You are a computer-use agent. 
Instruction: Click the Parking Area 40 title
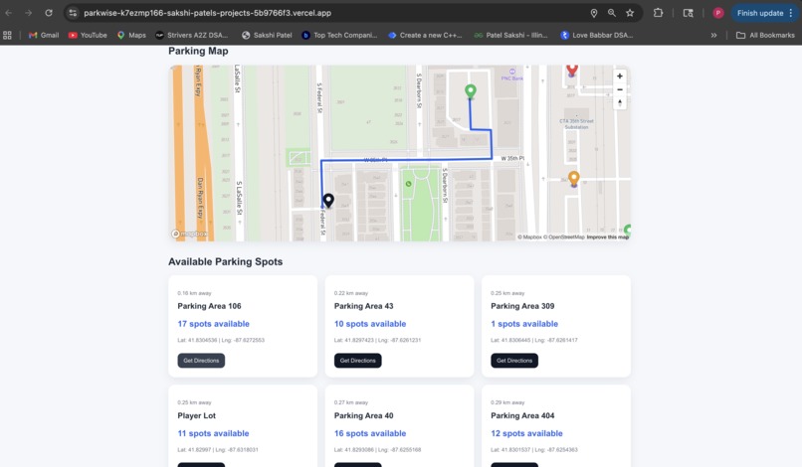[x=363, y=416]
